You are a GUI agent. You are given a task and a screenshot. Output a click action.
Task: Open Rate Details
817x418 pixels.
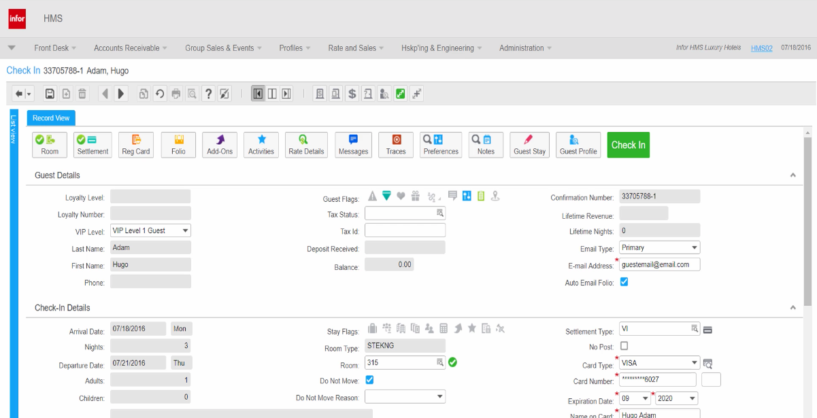[x=306, y=145]
